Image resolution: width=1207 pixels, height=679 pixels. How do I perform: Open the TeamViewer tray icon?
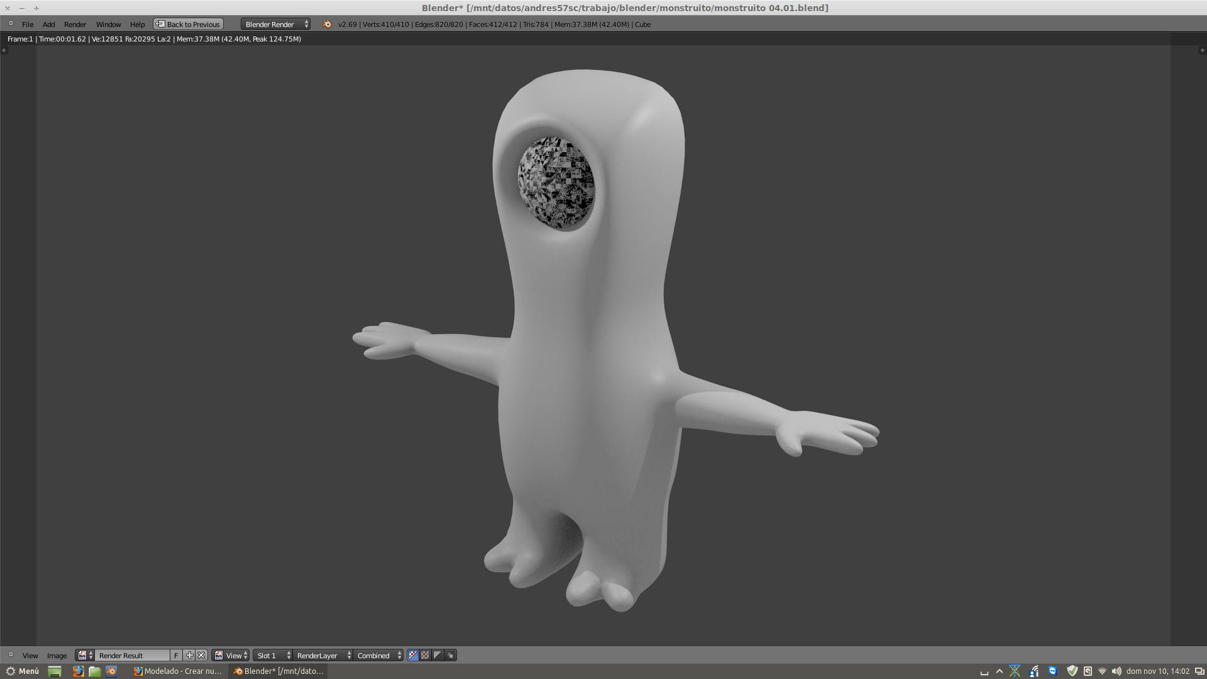pyautogui.click(x=1052, y=671)
